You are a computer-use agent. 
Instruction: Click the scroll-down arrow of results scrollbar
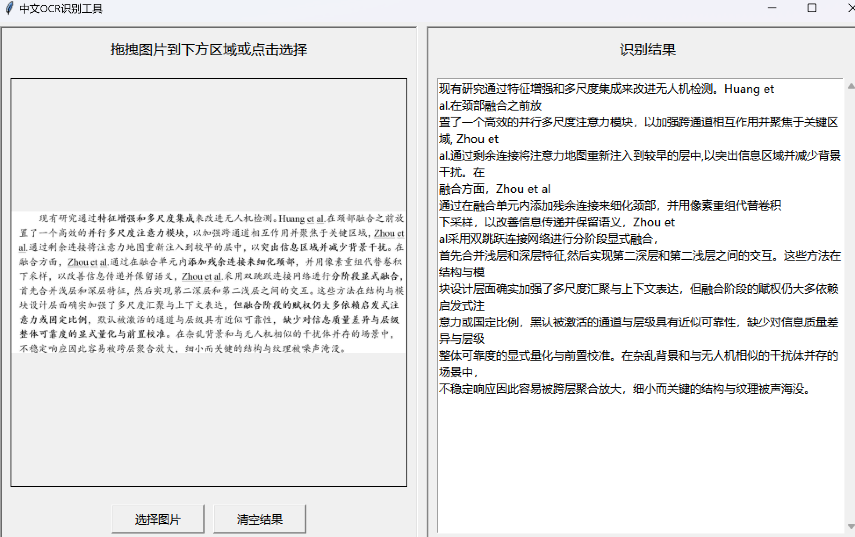pos(851,526)
